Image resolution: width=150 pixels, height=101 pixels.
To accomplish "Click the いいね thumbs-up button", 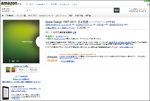I will coord(82,28).
